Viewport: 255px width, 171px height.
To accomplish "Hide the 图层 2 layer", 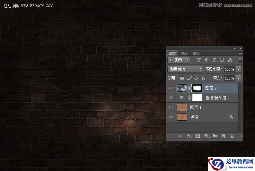I will (171, 88).
